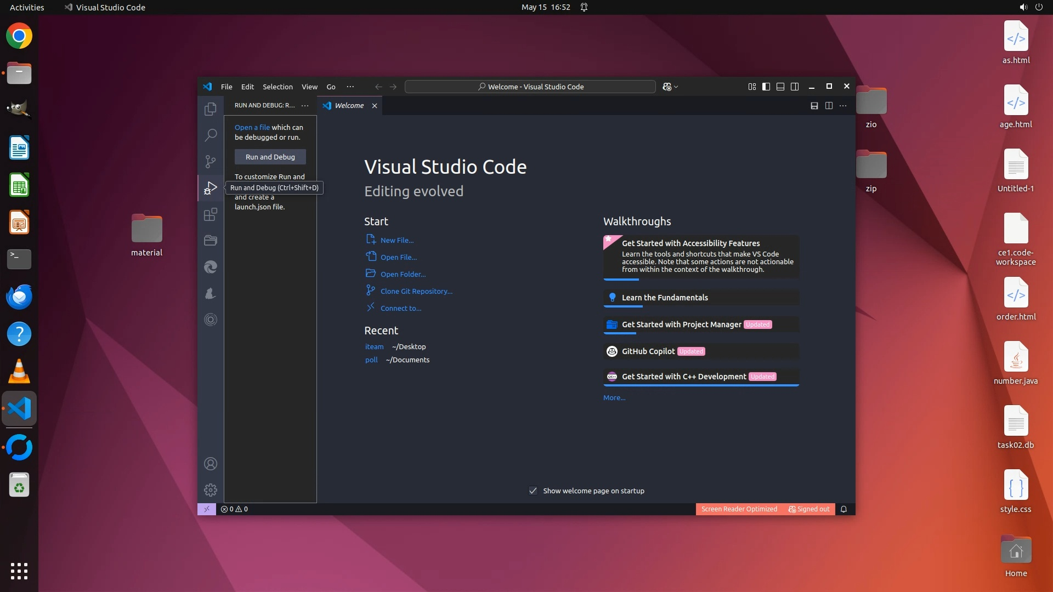Image resolution: width=1053 pixels, height=592 pixels.
Task: Click the Clone Git Repository link
Action: 416,291
